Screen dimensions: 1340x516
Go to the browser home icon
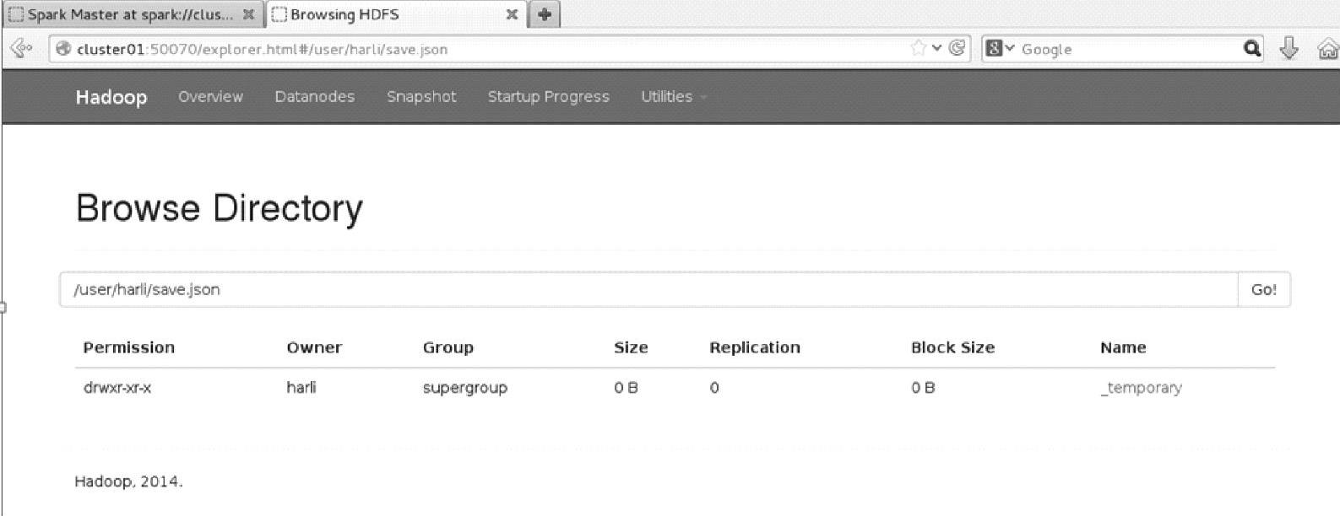[x=1327, y=49]
